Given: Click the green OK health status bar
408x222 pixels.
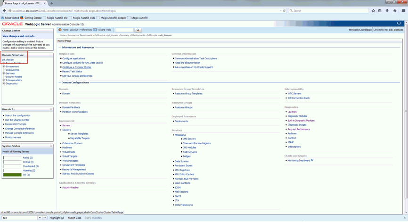Looking at the screenshot, I should [x=12, y=175].
